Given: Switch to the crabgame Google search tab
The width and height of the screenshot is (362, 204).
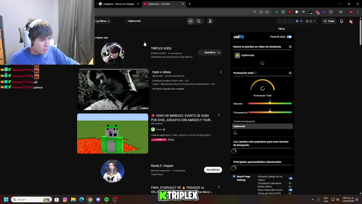Looking at the screenshot, I should [118, 4].
